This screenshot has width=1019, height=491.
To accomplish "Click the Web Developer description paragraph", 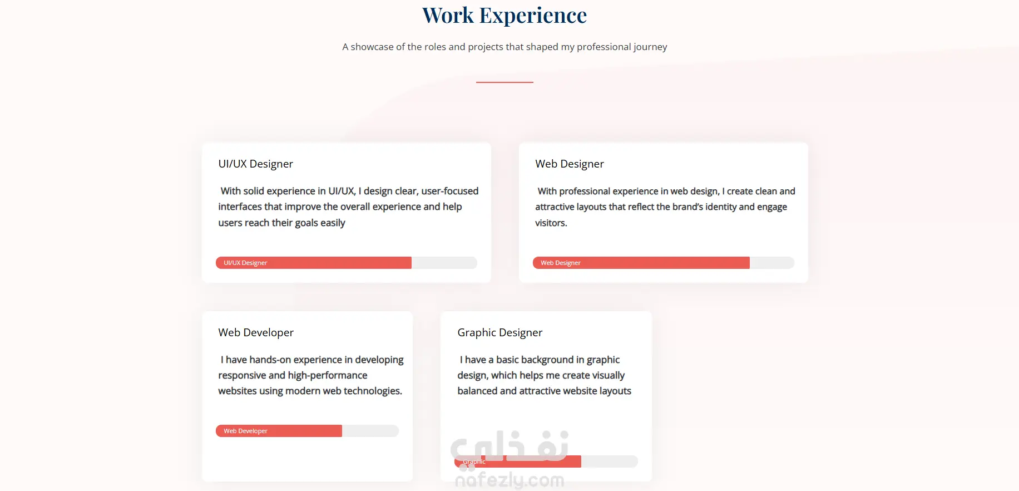I will pos(310,375).
